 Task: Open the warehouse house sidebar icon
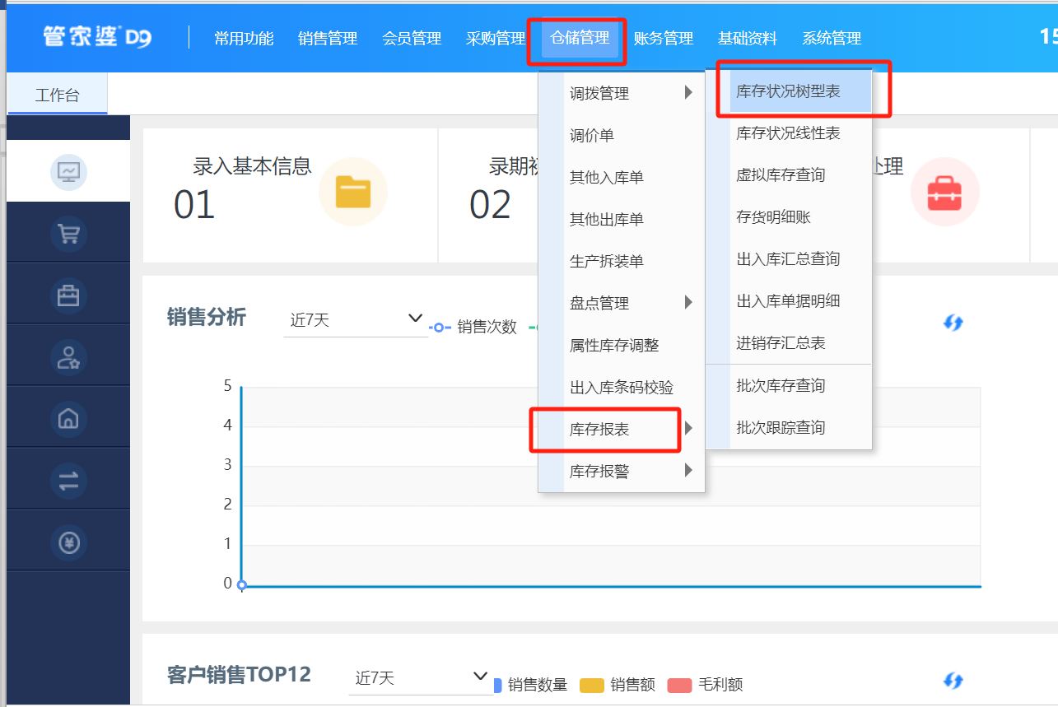click(68, 418)
